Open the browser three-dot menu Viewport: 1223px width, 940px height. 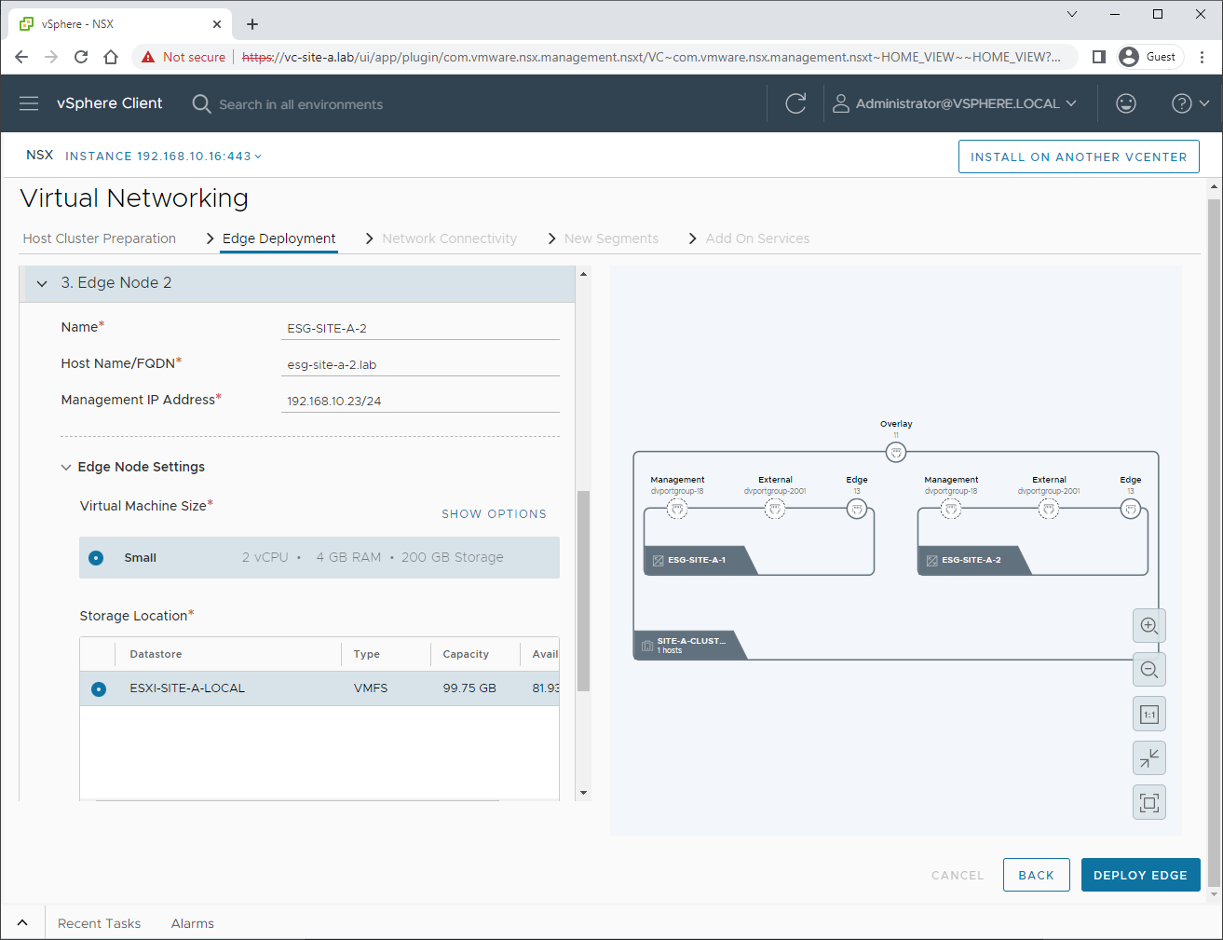[1203, 57]
